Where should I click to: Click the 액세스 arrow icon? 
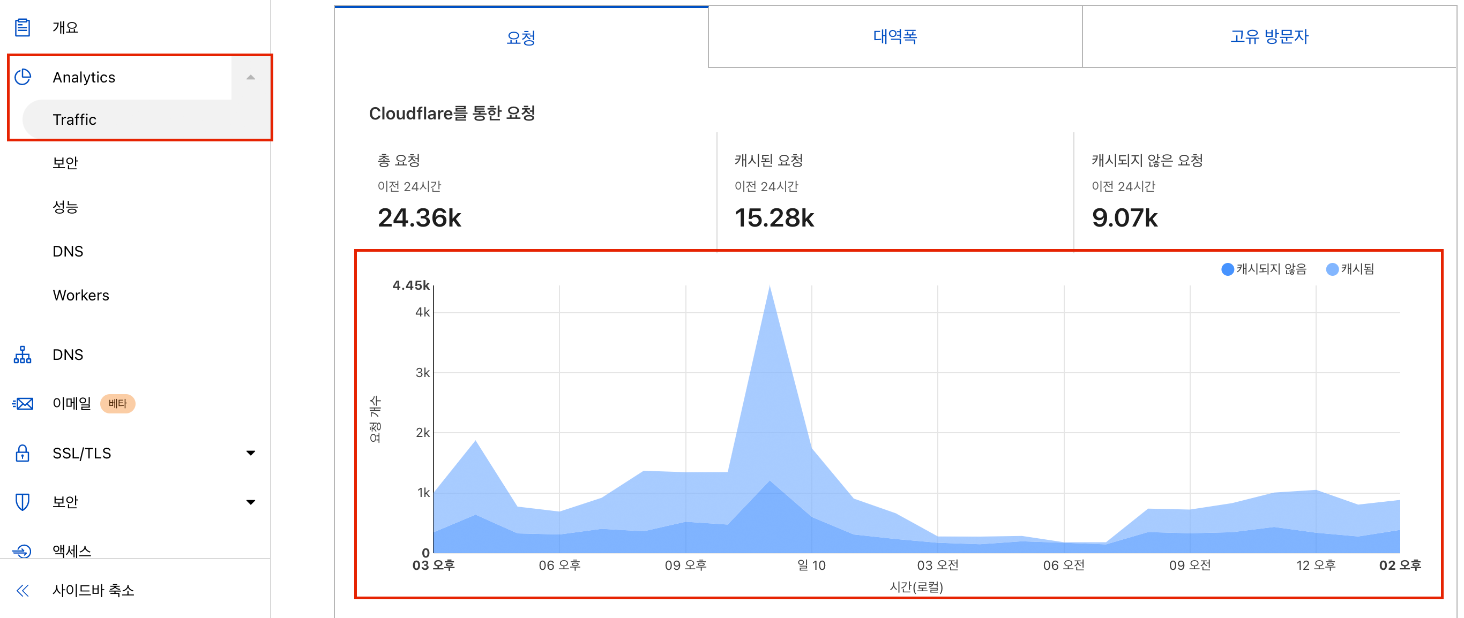[22, 551]
